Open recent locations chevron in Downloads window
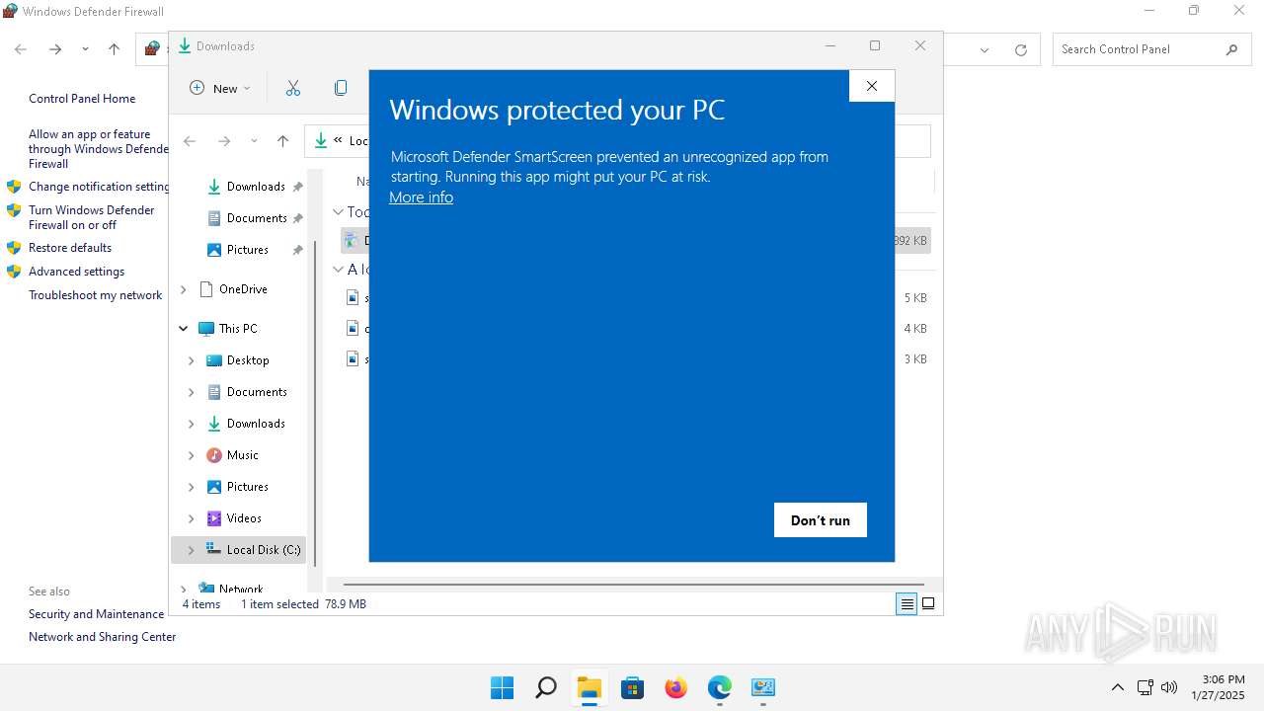Image resolution: width=1264 pixels, height=711 pixels. click(x=254, y=141)
